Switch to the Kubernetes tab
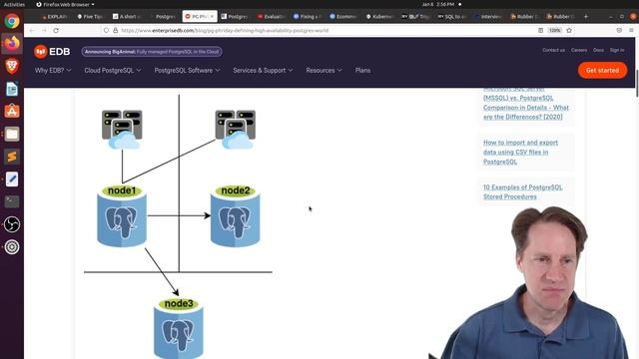This screenshot has width=639, height=359. 379,17
